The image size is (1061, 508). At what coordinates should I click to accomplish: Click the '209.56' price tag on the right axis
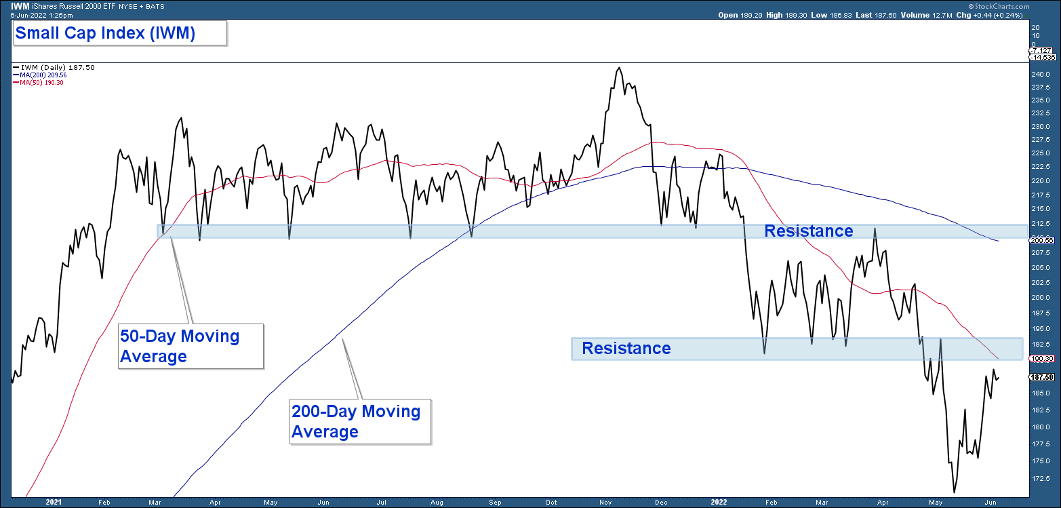(x=1041, y=240)
